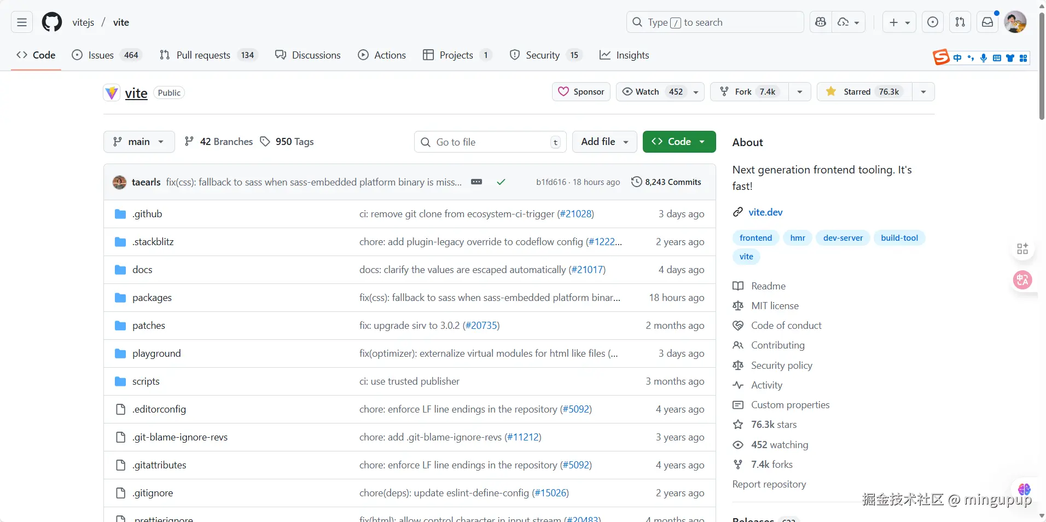Open the create new plus dropdown

[899, 22]
